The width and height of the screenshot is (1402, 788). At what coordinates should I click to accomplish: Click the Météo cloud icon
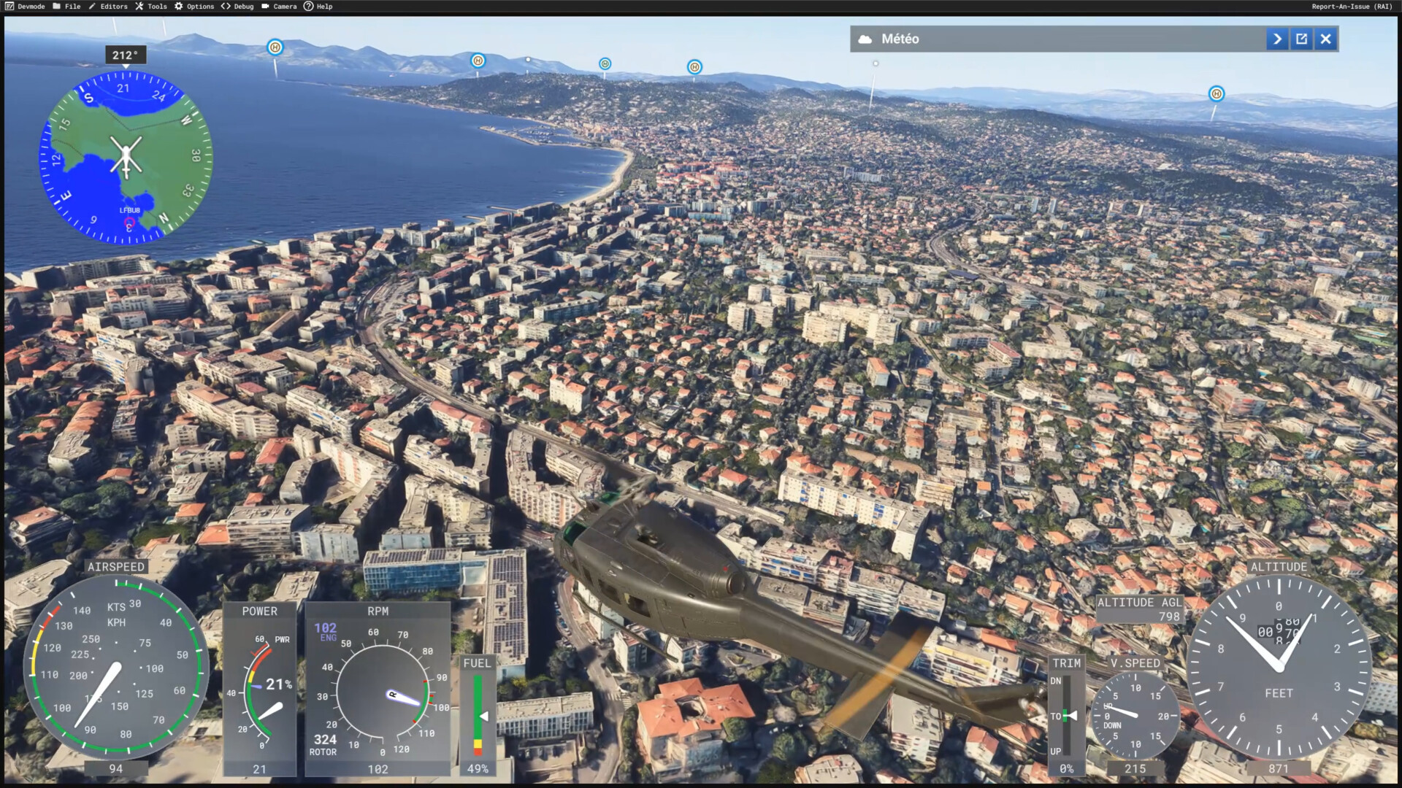click(x=865, y=39)
